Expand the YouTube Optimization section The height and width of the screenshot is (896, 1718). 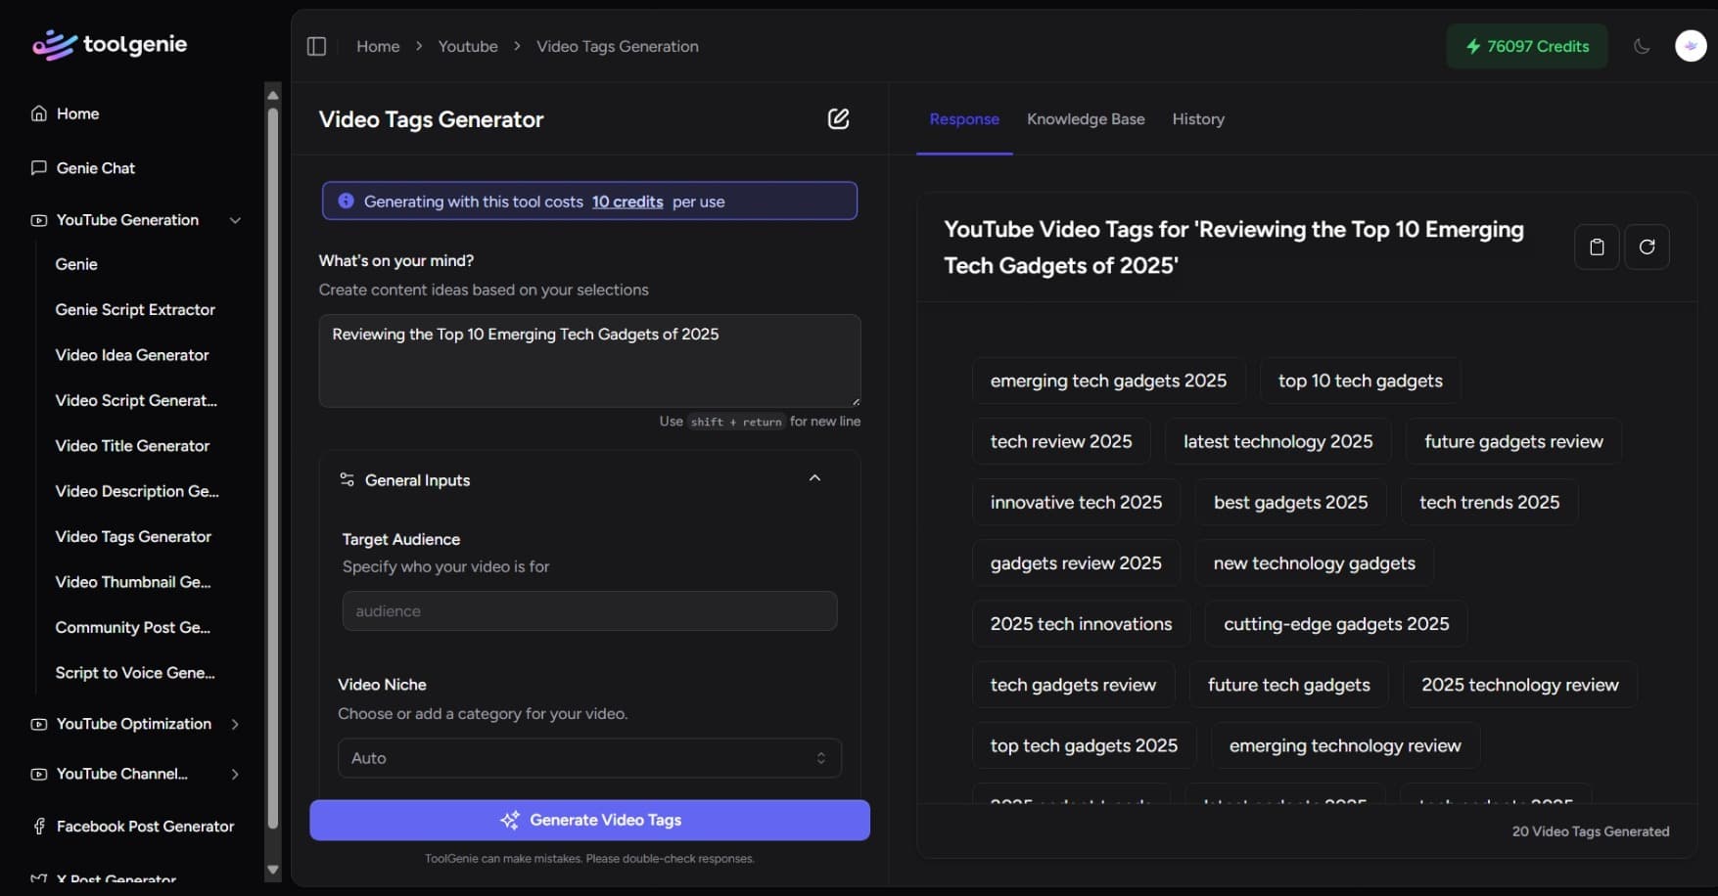click(x=235, y=724)
